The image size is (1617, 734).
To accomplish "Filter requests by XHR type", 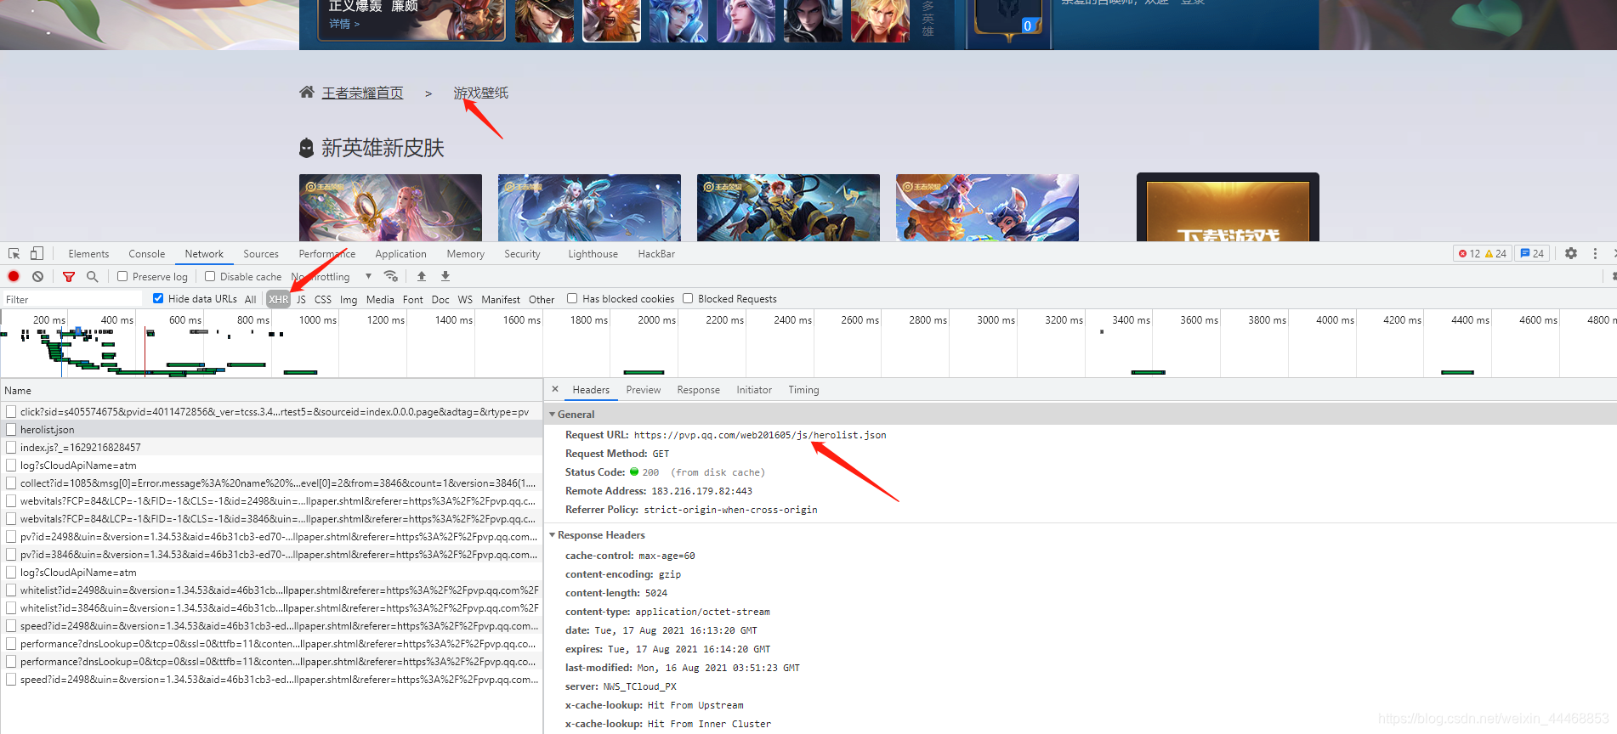I will (x=278, y=299).
